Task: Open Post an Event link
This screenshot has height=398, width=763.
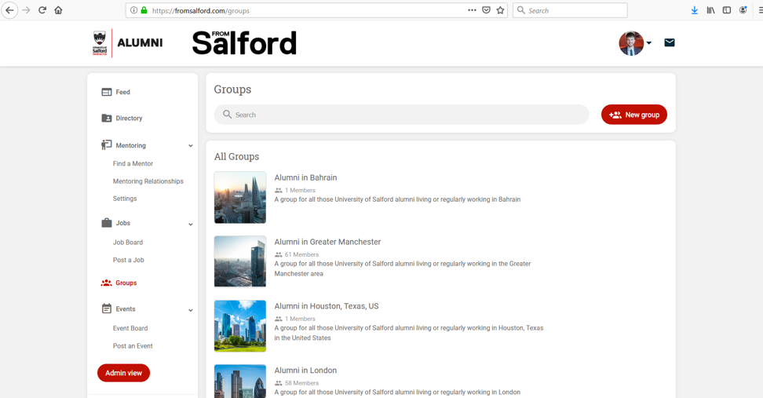Action: 133,346
